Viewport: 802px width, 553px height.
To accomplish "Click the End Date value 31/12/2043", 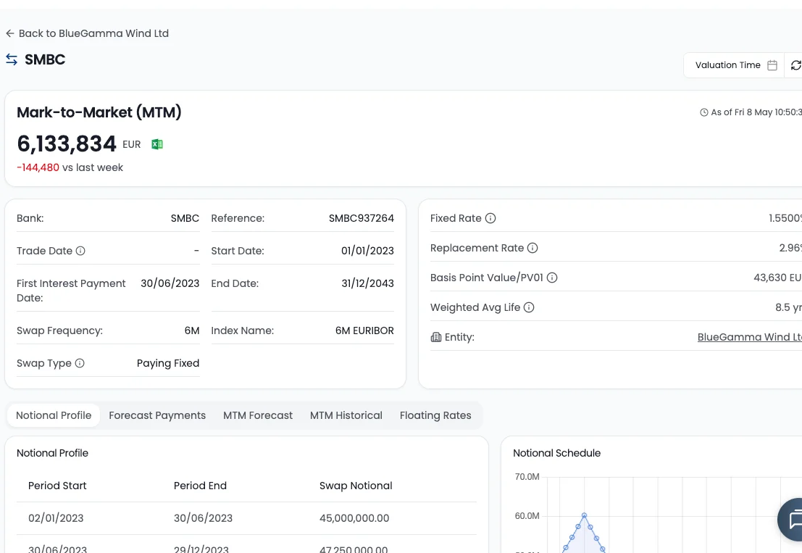I will click(x=367, y=283).
